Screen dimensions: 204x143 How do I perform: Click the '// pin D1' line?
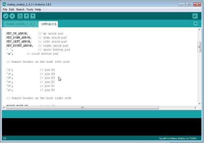pos(31,86)
